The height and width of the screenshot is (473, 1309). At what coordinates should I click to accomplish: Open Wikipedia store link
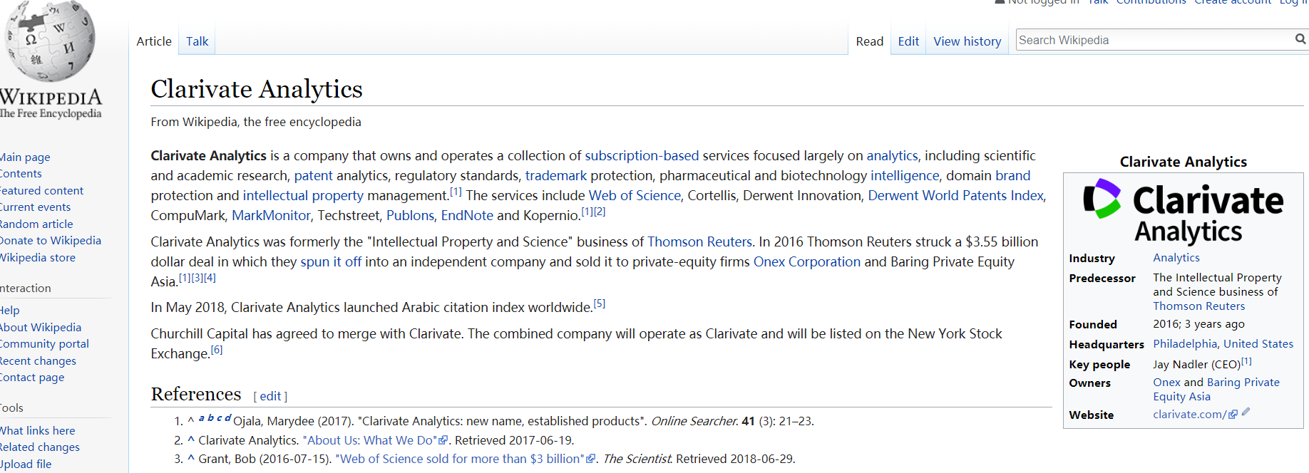(38, 258)
